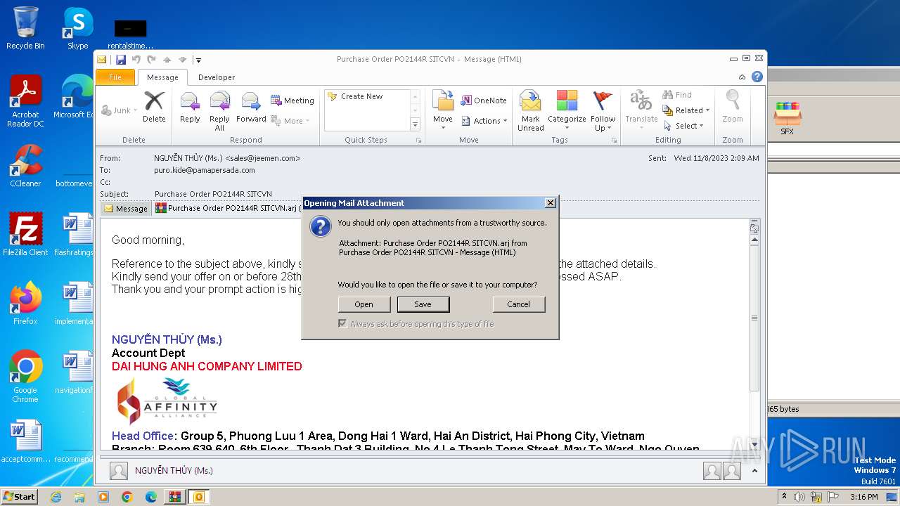Show hidden tray icons arrow

[x=784, y=497]
